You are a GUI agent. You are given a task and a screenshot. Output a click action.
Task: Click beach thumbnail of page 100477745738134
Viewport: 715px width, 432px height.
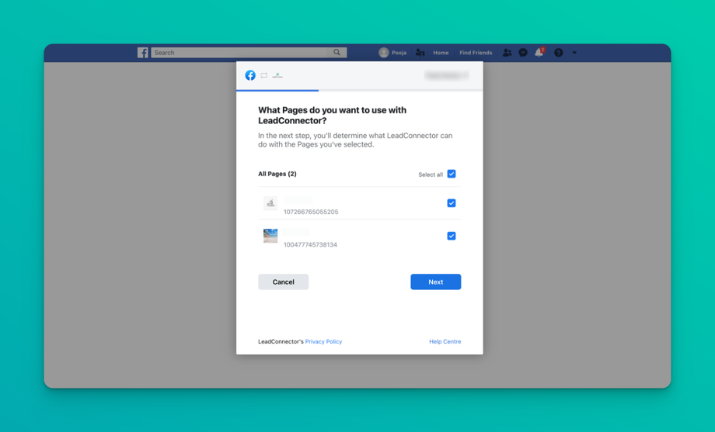[x=270, y=236]
